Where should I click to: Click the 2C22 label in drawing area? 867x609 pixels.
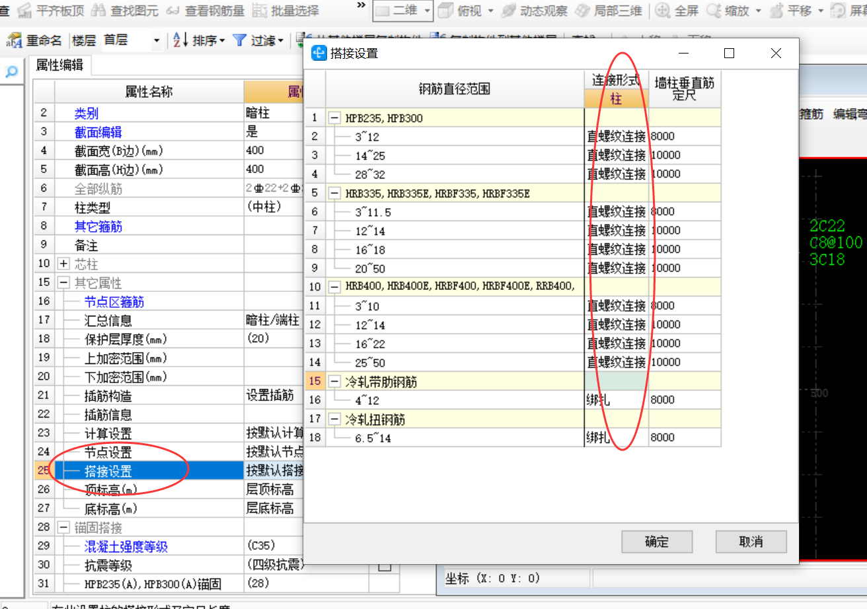point(827,227)
